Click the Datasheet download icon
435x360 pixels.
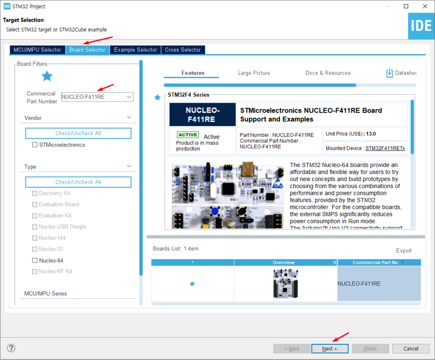(x=390, y=73)
